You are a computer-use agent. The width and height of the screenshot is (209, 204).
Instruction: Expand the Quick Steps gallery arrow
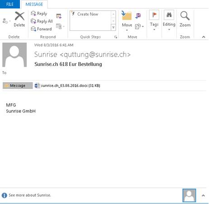click(x=113, y=28)
